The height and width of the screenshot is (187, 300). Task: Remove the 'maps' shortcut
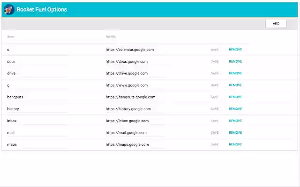coord(235,144)
